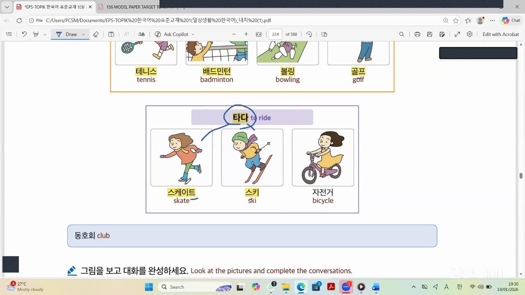Viewport: 525px width, 295px height.
Task: Zoom out the PDF page
Action: [234, 34]
